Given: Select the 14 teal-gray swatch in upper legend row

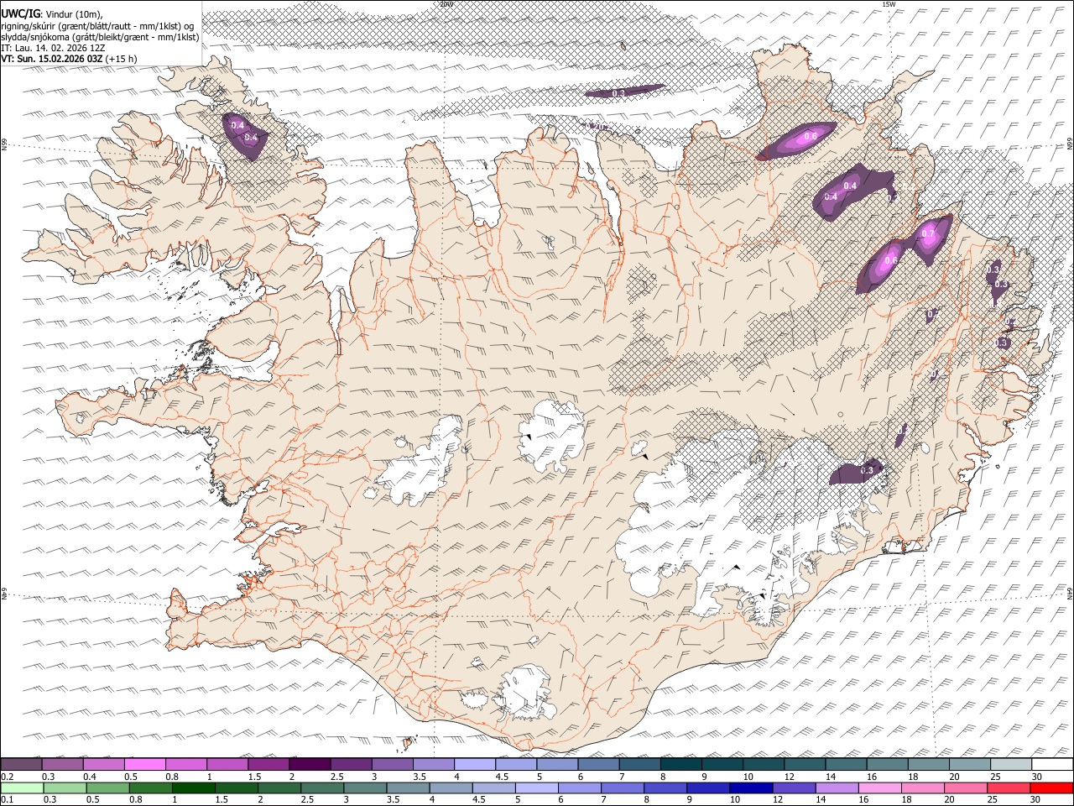Looking at the screenshot, I should coord(846,764).
